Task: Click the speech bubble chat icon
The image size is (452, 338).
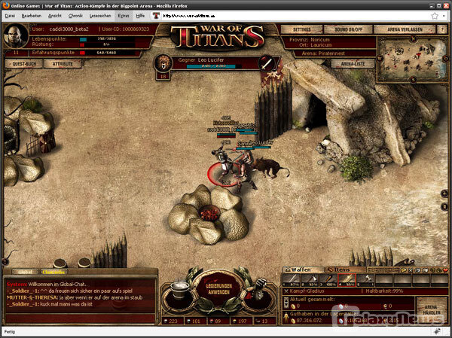Action: point(404,270)
